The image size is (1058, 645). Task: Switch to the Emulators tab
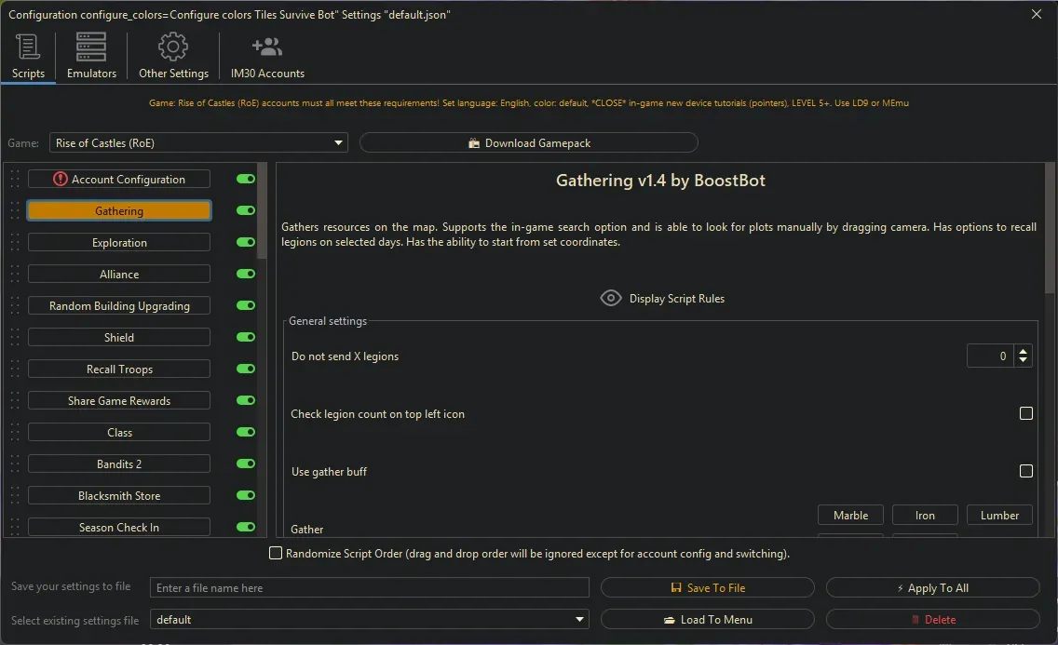click(x=91, y=57)
